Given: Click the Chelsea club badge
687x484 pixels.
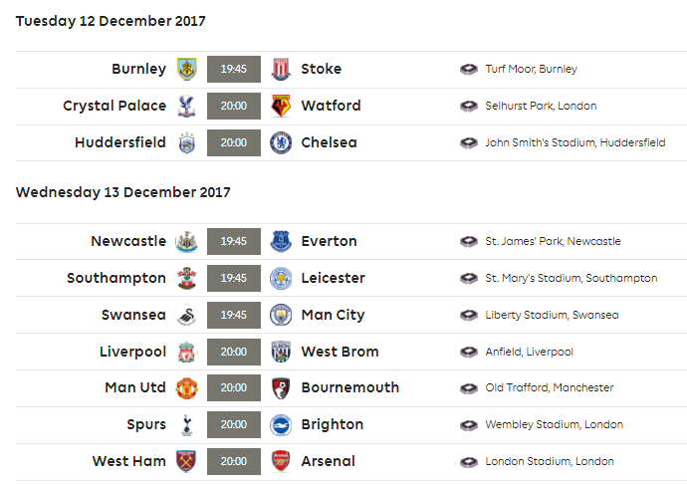Looking at the screenshot, I should point(281,142).
